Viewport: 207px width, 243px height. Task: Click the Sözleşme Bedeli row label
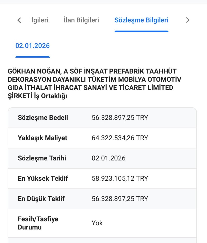pyautogui.click(x=43, y=118)
